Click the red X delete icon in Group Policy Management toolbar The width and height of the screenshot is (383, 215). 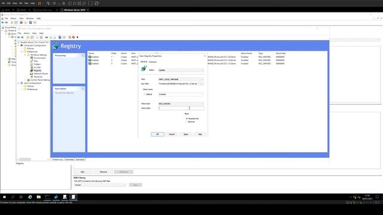pyautogui.click(x=22, y=23)
